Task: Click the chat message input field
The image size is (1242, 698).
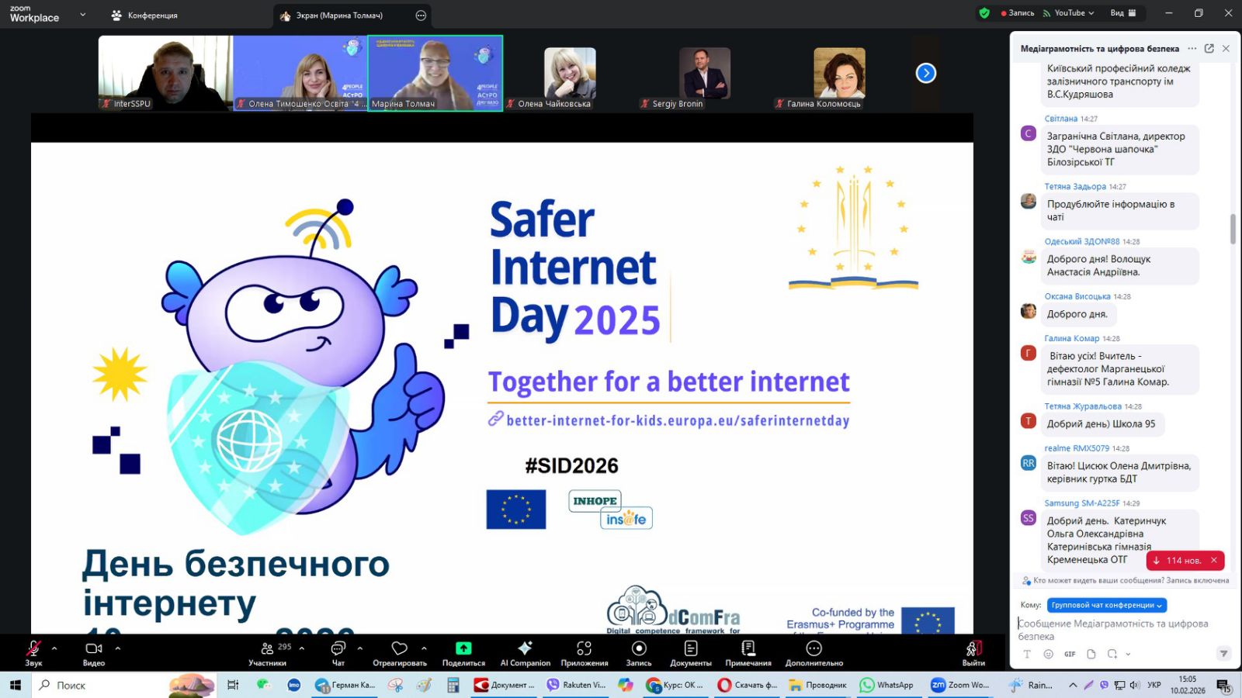Action: click(x=1118, y=629)
